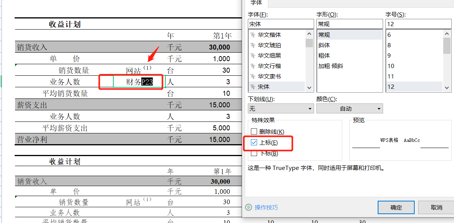This screenshot has height=223, width=454.
Task: Click the TrueType icon next to 华文细黑
Action: click(x=253, y=55)
